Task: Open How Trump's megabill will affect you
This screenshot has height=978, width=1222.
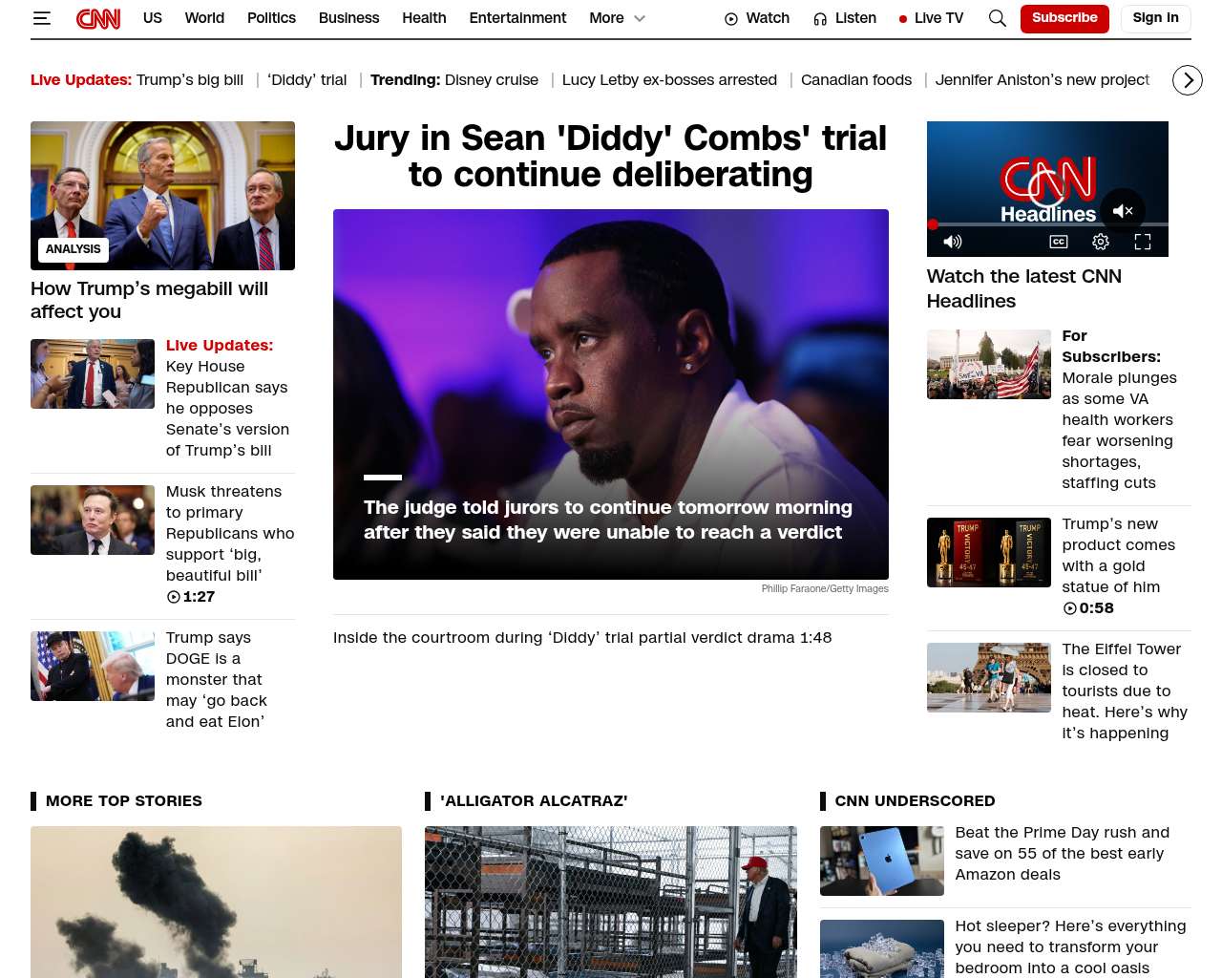Action: click(x=149, y=300)
